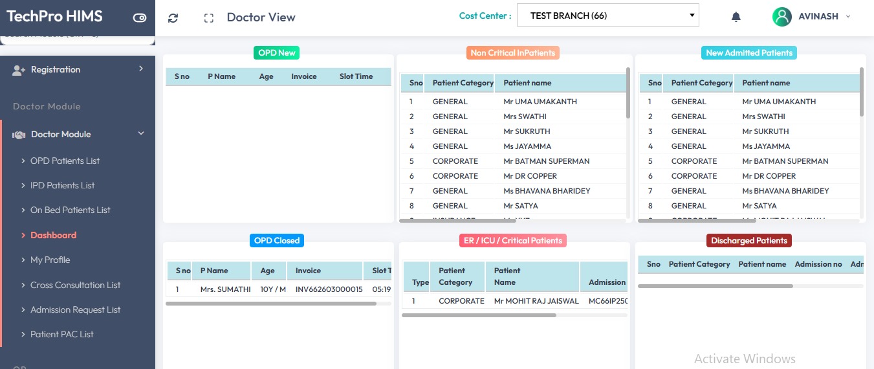Click the refresh icon in header
This screenshot has width=874, height=369.
pyautogui.click(x=173, y=18)
